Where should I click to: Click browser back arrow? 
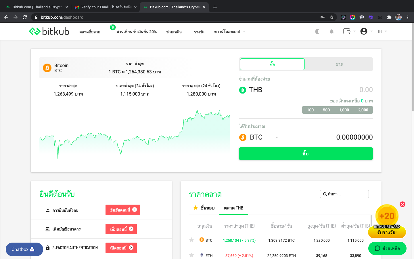click(x=6, y=17)
